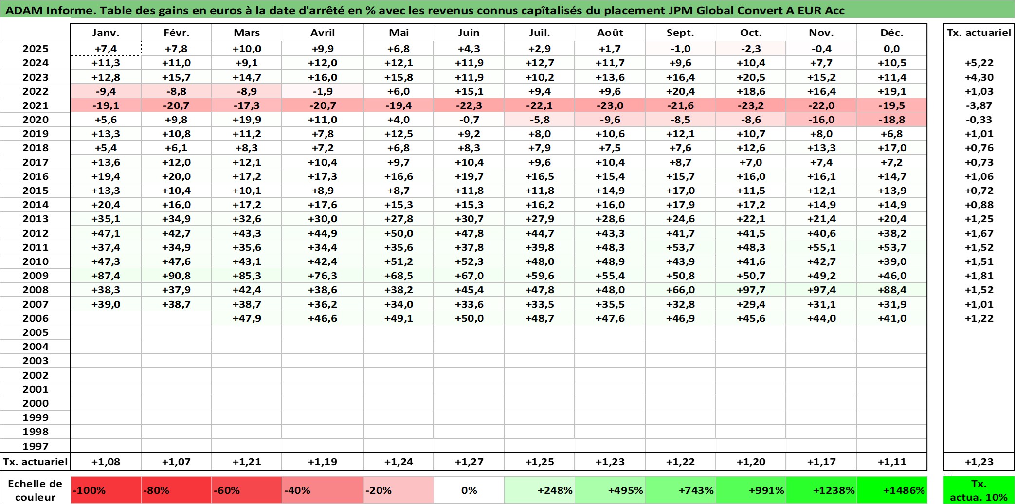This screenshot has height=504, width=1015.
Task: Select the 2013 Janv. cell +35,1
Action: (106, 219)
